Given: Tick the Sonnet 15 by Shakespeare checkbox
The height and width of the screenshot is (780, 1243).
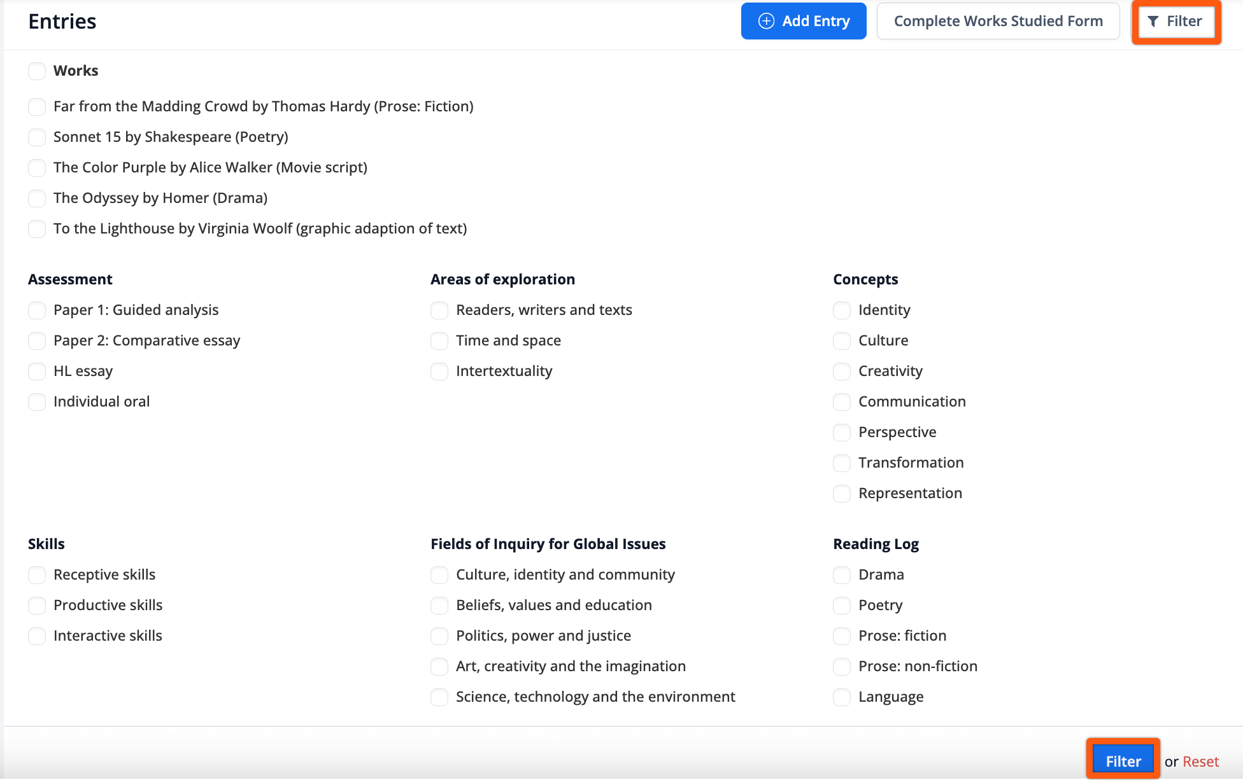Looking at the screenshot, I should tap(37, 137).
